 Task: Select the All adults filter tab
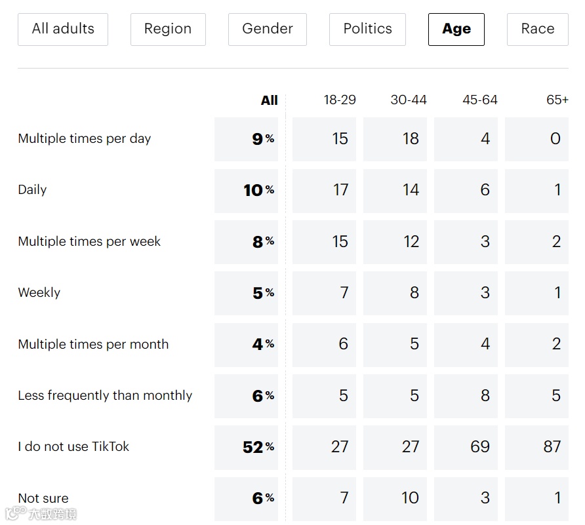pyautogui.click(x=63, y=29)
